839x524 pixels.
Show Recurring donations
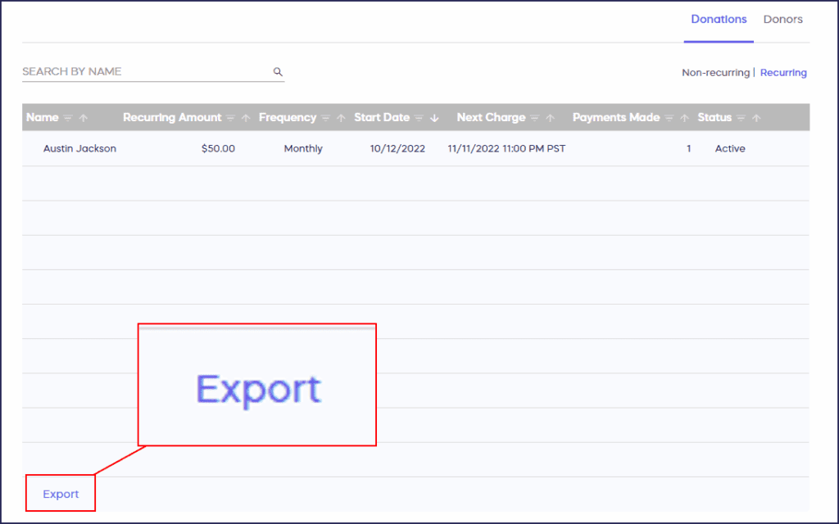pyautogui.click(x=783, y=73)
